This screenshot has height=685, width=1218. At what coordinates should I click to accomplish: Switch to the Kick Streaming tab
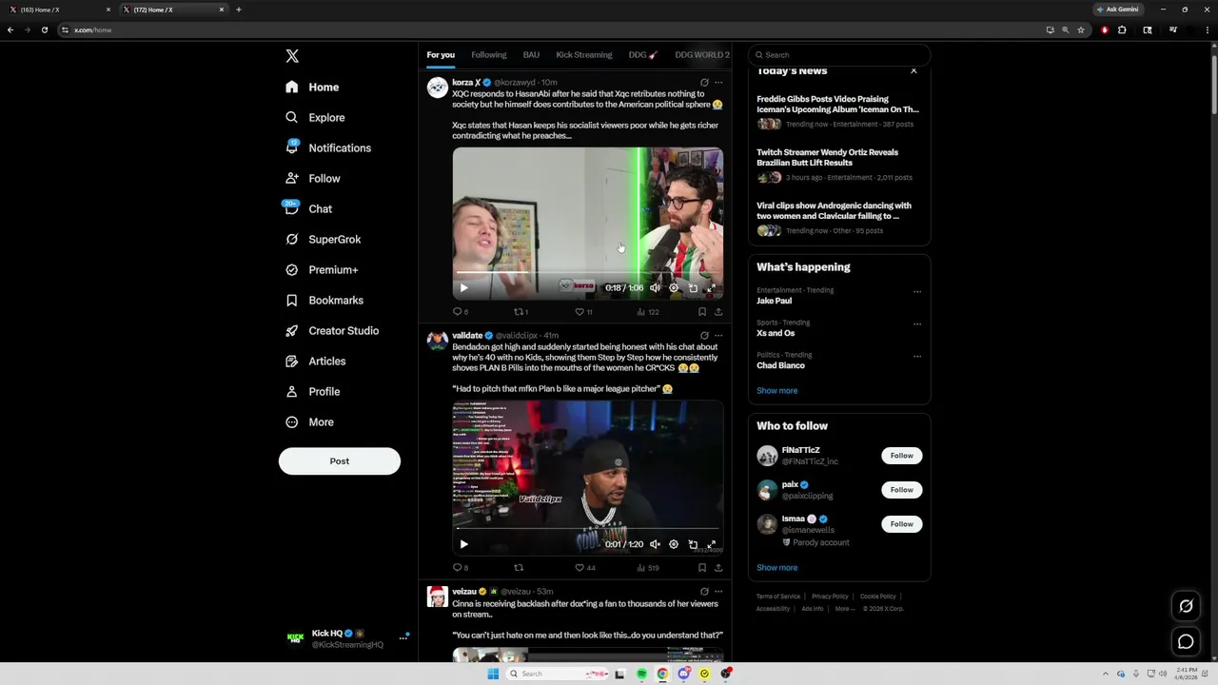click(x=584, y=54)
